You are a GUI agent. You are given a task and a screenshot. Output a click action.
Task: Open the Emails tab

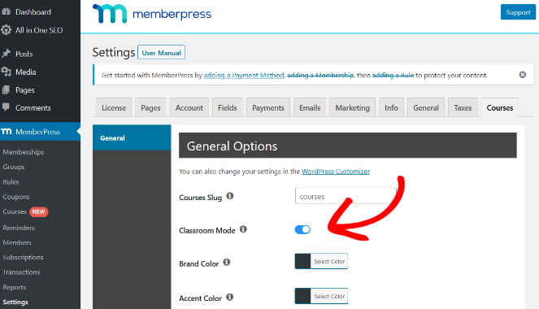coord(310,107)
